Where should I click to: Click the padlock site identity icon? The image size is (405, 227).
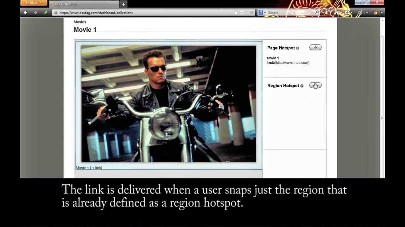click(56, 13)
